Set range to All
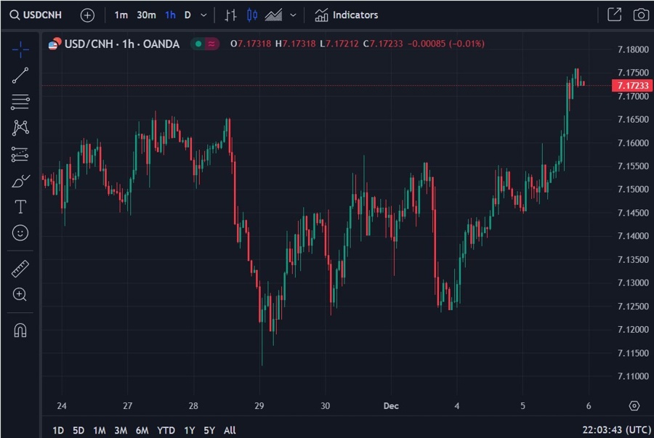The image size is (654, 438). tap(230, 430)
